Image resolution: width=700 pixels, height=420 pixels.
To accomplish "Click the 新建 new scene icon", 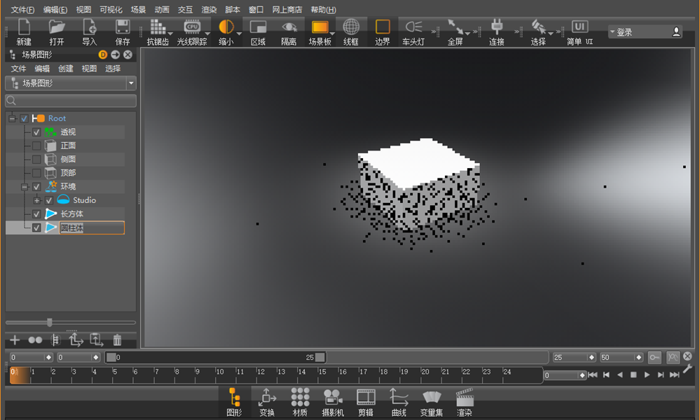I will click(24, 27).
